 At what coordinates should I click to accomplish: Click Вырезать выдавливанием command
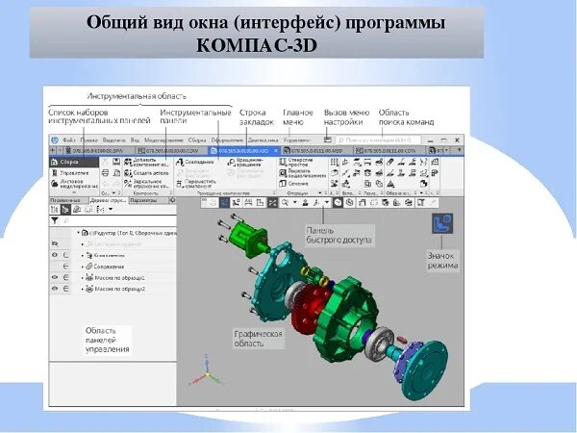point(303,173)
